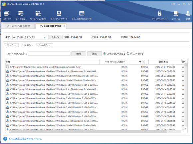Click scroll right arrow of file list
This screenshot has width=193, height=144.
[x=183, y=131]
